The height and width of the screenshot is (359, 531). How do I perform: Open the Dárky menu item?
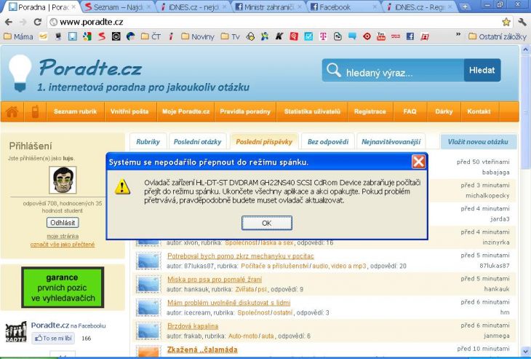pyautogui.click(x=444, y=111)
